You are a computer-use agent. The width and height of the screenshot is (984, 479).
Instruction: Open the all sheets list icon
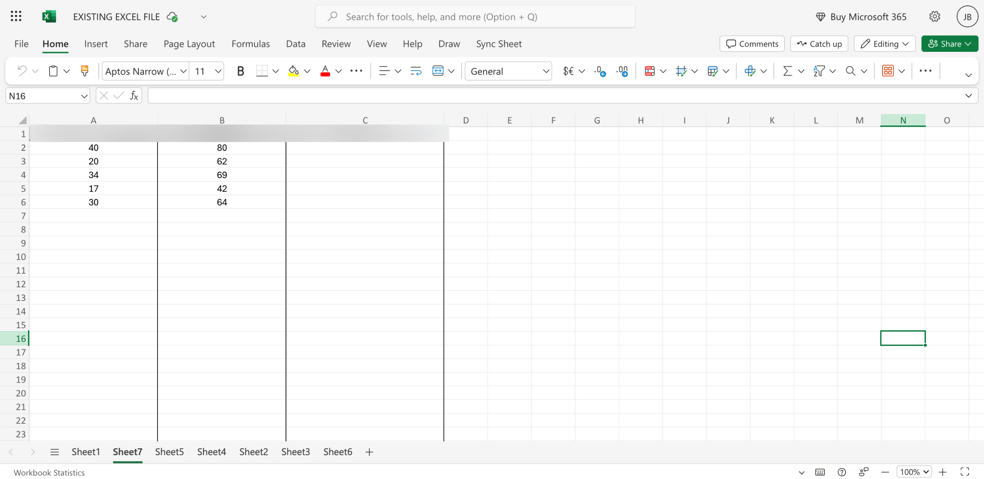55,452
